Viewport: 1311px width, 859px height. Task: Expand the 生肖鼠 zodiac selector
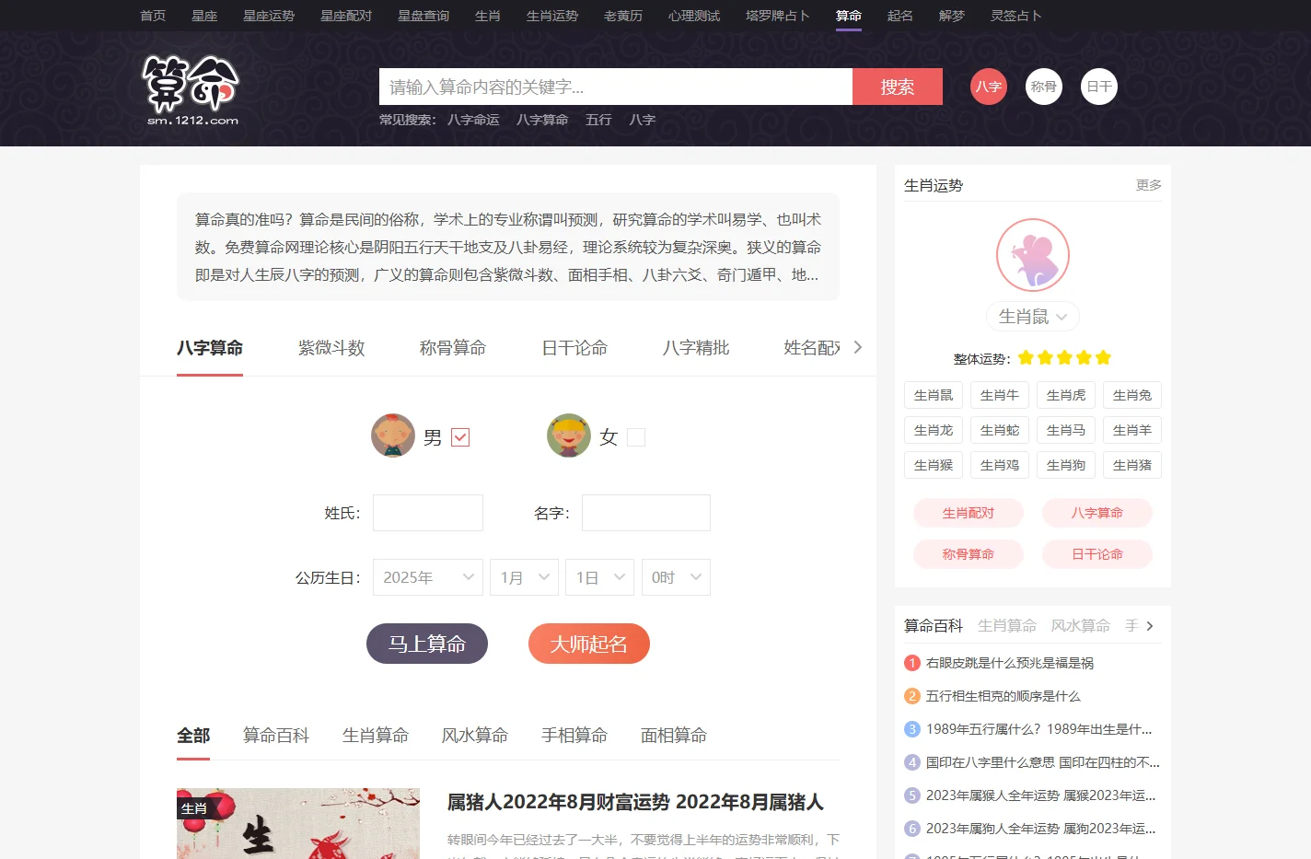(x=1033, y=316)
